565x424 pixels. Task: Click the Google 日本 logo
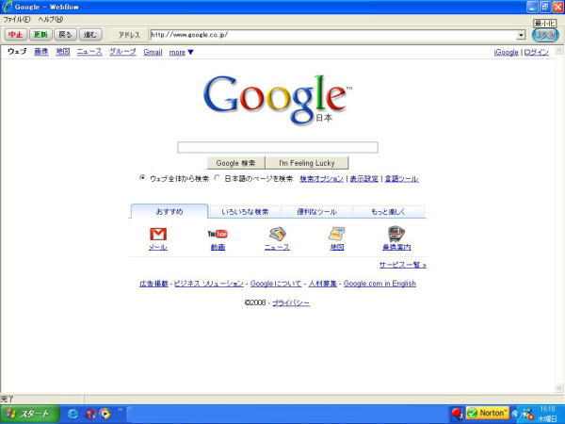coord(277,99)
